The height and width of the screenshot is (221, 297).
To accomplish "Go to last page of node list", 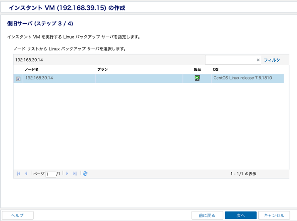I will [75, 174].
